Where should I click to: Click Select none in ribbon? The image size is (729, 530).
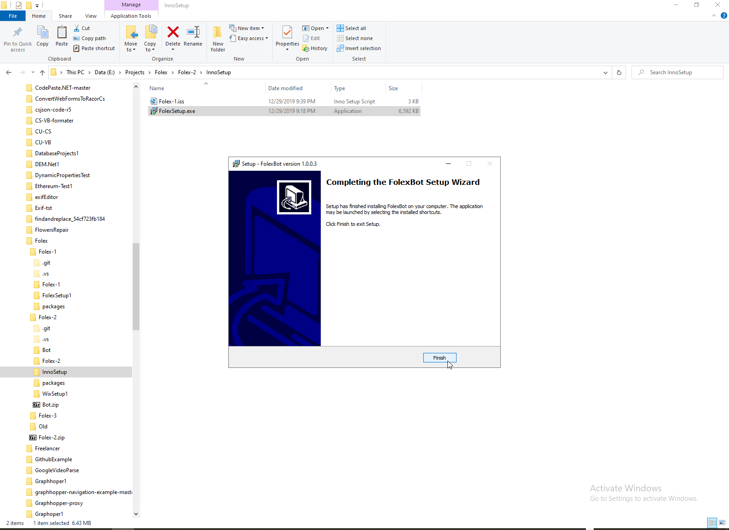[355, 38]
